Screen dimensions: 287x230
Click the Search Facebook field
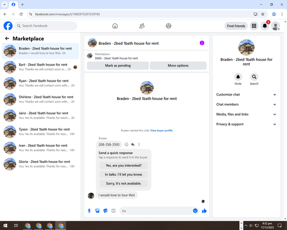[x=46, y=26]
